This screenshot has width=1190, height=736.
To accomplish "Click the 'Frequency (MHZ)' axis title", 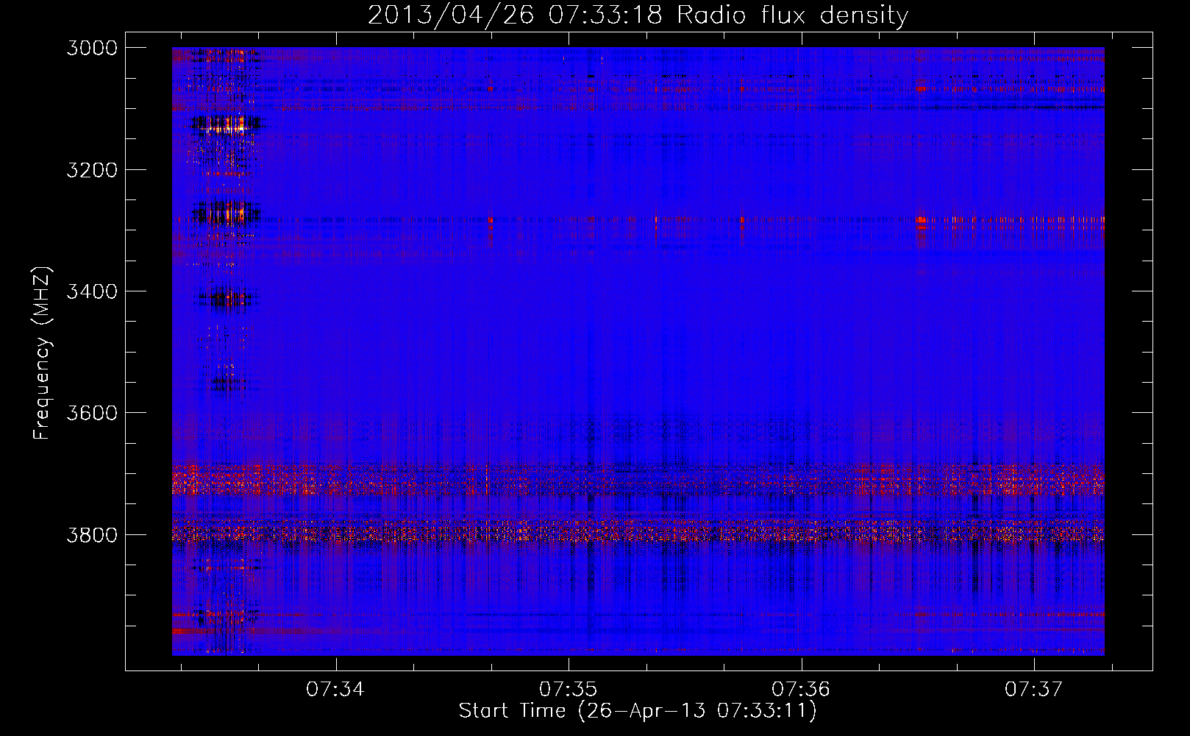I will pos(42,353).
